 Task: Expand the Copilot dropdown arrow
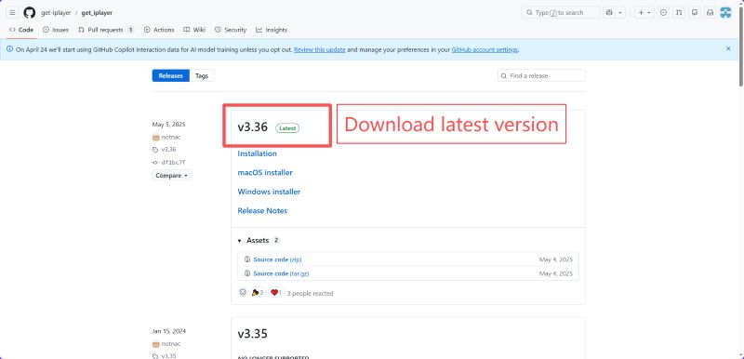pos(620,13)
